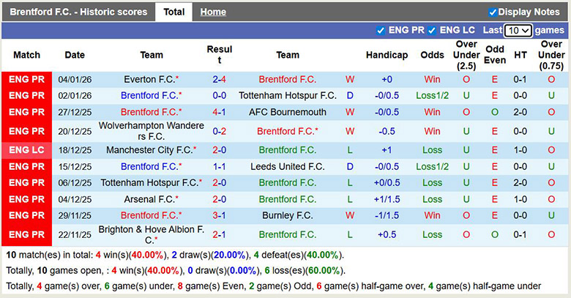The image size is (571, 298).
Task: Select the Leeds United F.C. link
Action: 288,166
